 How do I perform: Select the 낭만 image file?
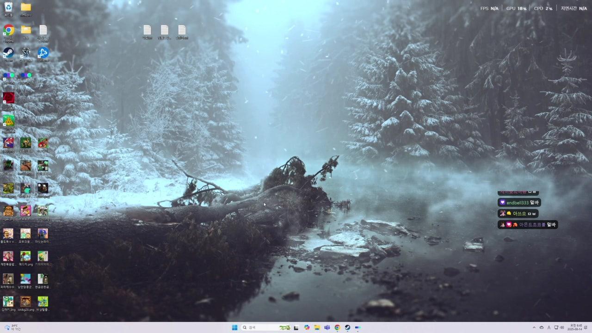click(26, 281)
